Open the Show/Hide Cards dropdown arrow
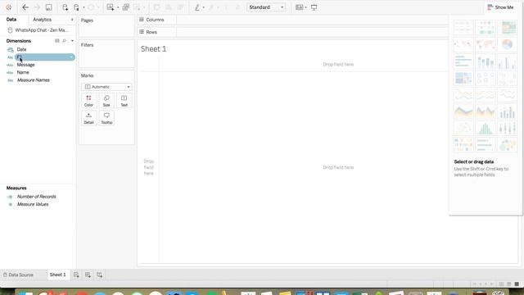The width and height of the screenshot is (524, 295). 305,7
